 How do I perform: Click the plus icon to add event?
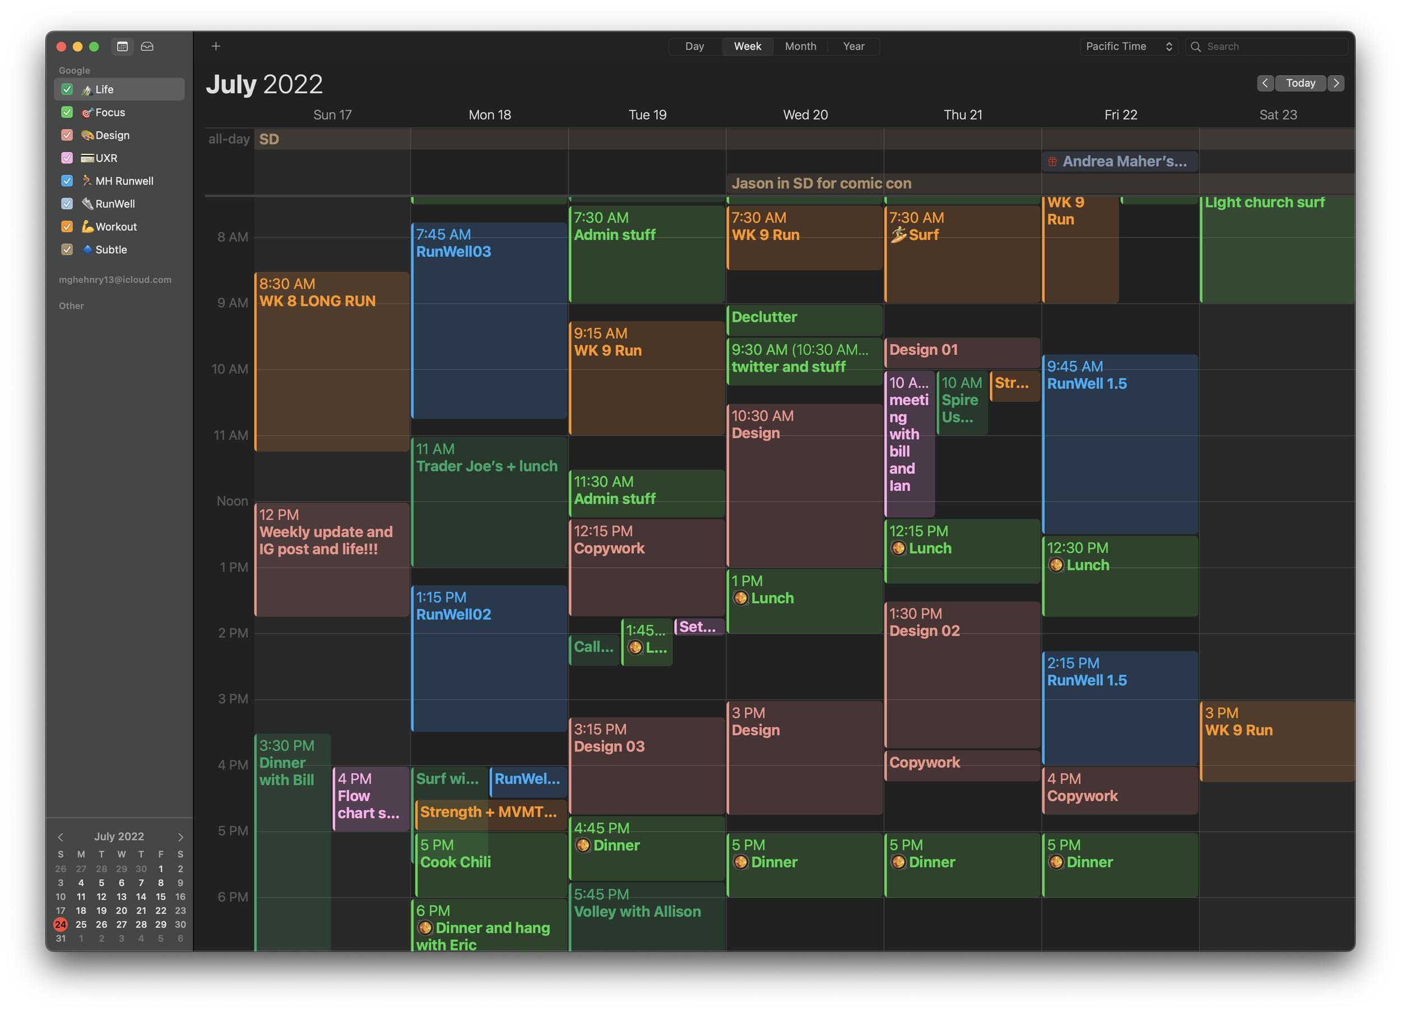pos(216,47)
